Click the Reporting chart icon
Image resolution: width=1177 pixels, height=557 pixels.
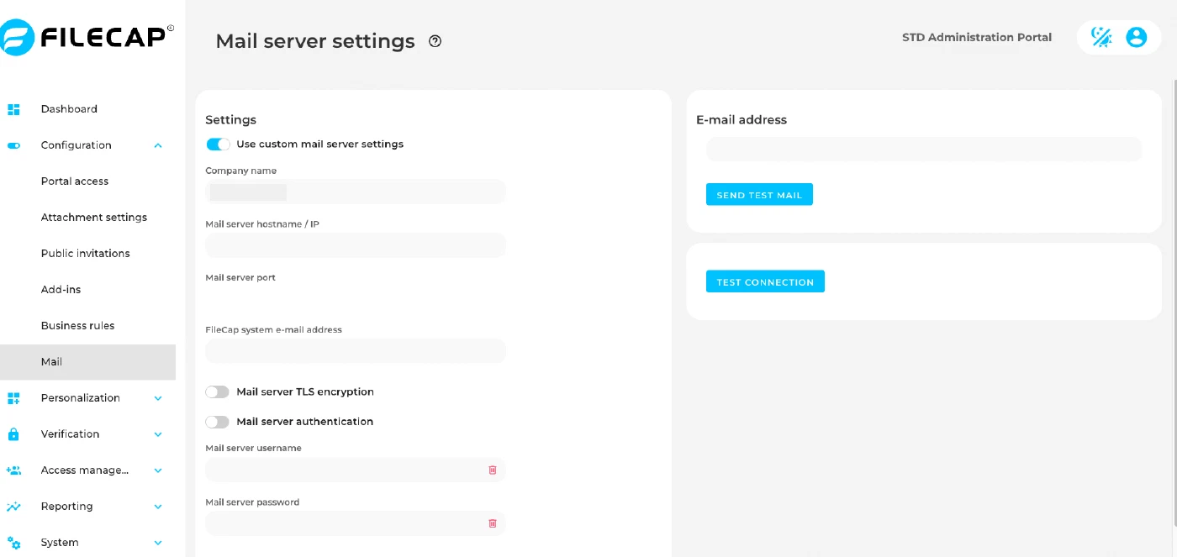click(13, 507)
